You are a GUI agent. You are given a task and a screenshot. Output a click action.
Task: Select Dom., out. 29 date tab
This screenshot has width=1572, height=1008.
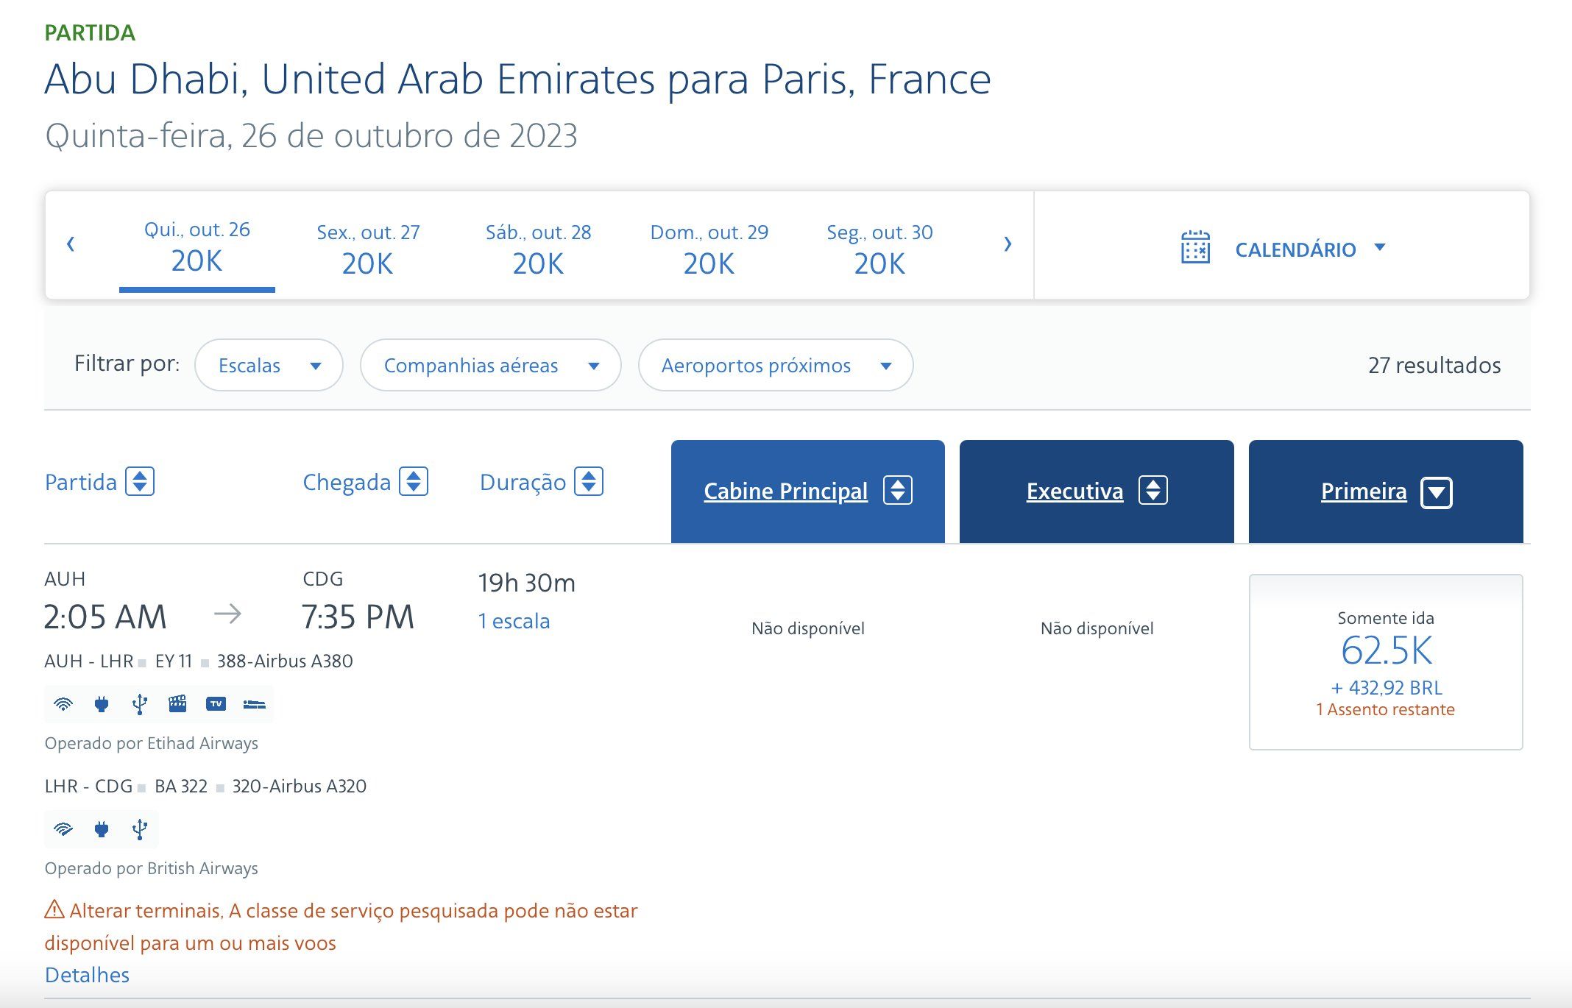point(709,250)
